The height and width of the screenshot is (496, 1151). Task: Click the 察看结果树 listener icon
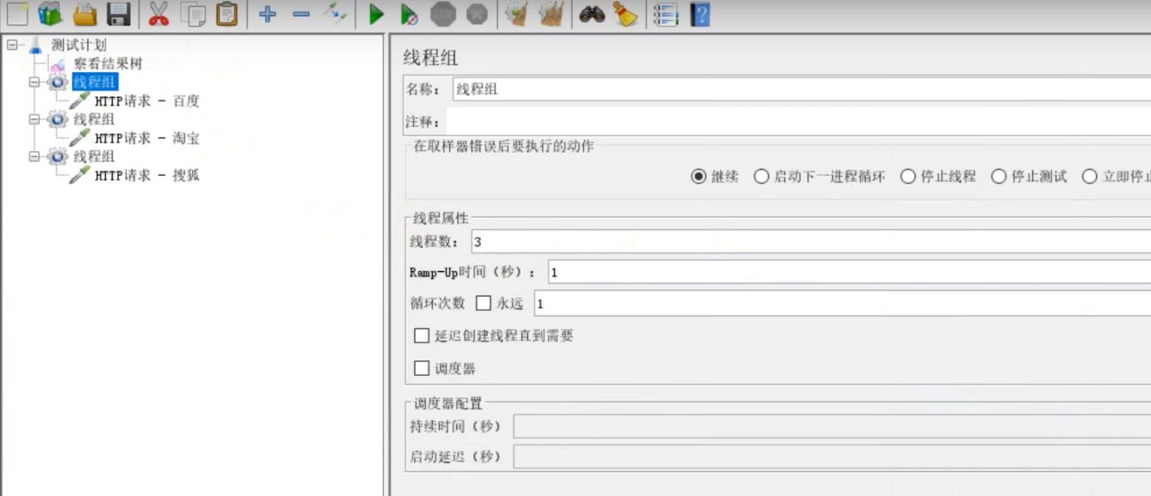tap(58, 64)
